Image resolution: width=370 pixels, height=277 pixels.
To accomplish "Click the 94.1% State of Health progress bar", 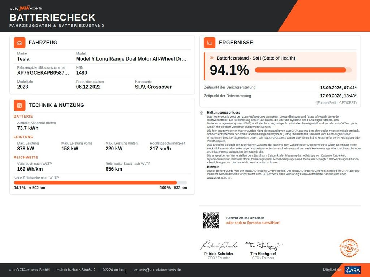I will 303,70.
